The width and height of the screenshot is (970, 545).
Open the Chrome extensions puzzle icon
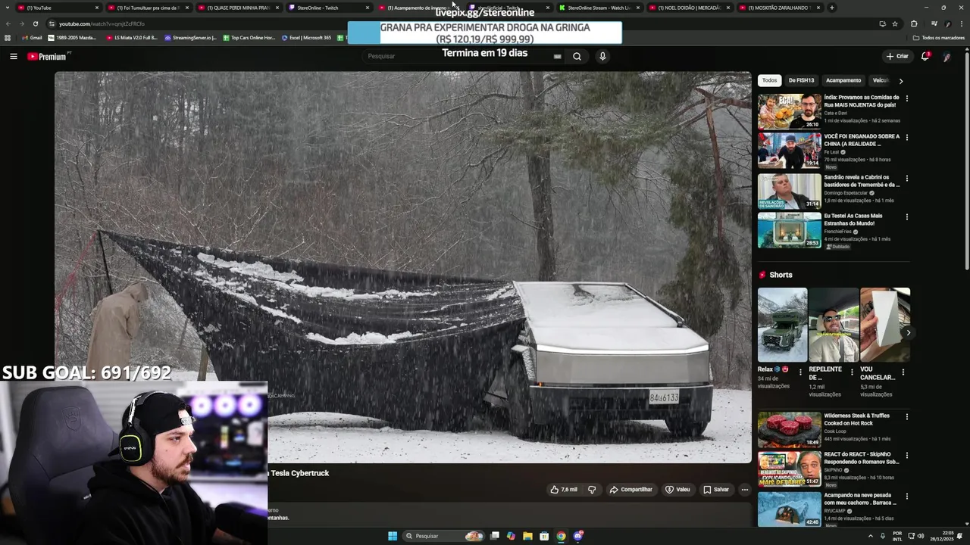click(914, 23)
